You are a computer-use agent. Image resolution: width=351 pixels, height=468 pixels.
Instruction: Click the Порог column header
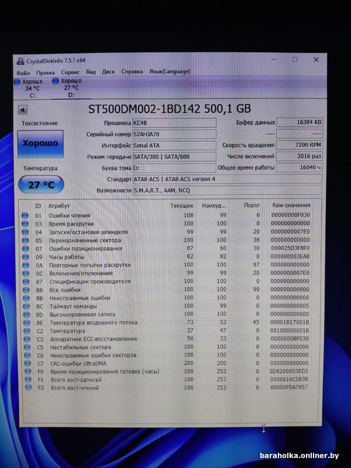252,205
